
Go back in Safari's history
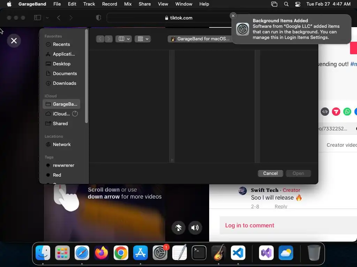click(59, 18)
